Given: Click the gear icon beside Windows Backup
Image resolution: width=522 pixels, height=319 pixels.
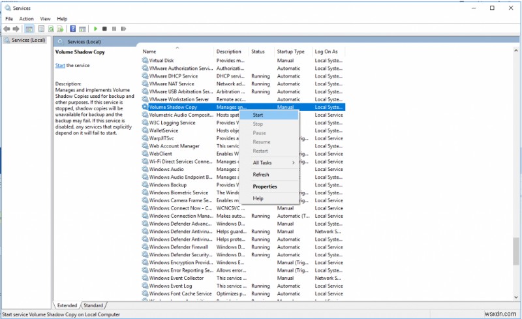Looking at the screenshot, I should click(x=145, y=185).
